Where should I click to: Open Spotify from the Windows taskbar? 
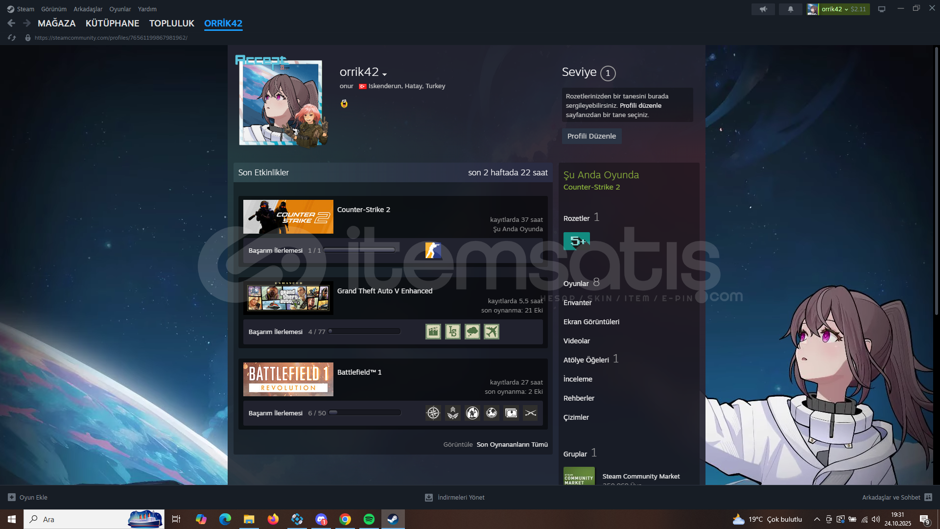369,519
